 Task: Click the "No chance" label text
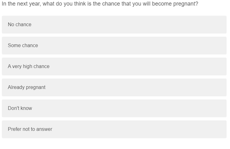(20, 25)
